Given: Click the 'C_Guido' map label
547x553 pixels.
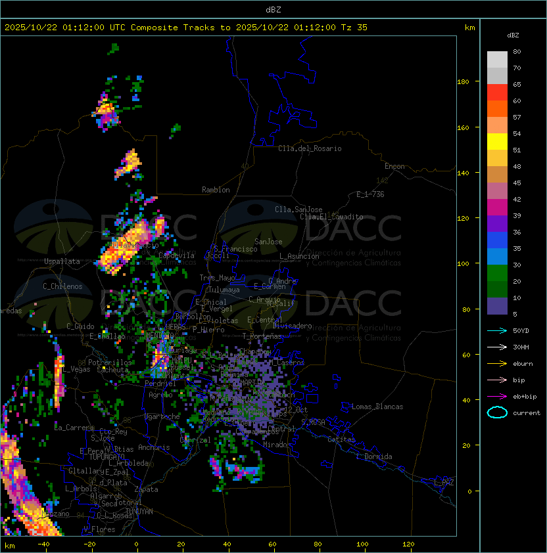Looking at the screenshot, I should click(x=80, y=326).
